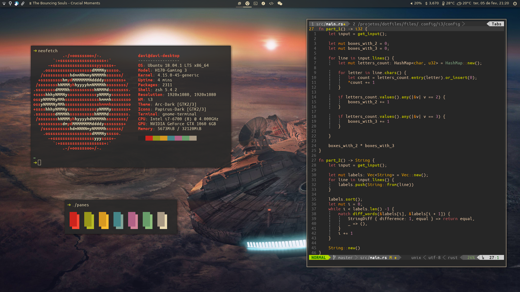Click the utf-8 encoding indicator

point(434,258)
